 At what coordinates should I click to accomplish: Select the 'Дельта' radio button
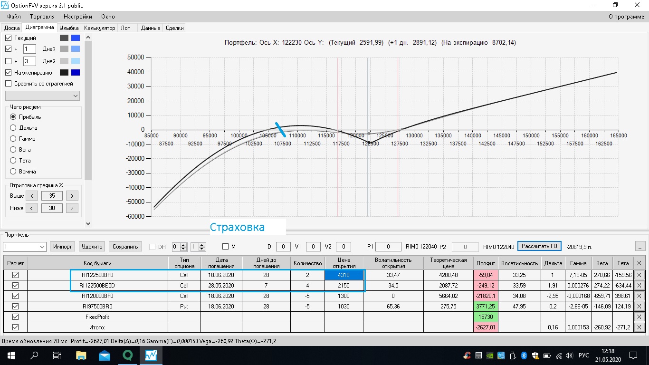[13, 128]
